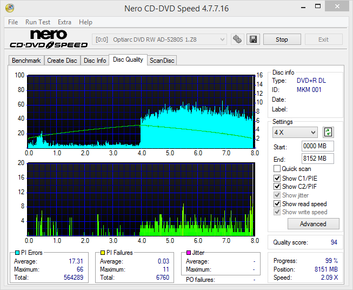This screenshot has width=353, height=290.
Task: Toggle the Show read speed checkbox
Action: [277, 204]
